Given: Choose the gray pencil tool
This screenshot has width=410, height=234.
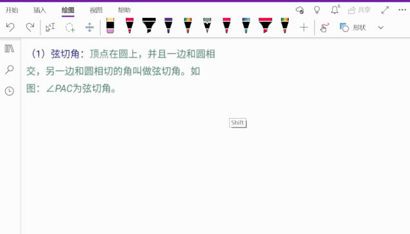Looking at the screenshot, I should click(207, 26).
